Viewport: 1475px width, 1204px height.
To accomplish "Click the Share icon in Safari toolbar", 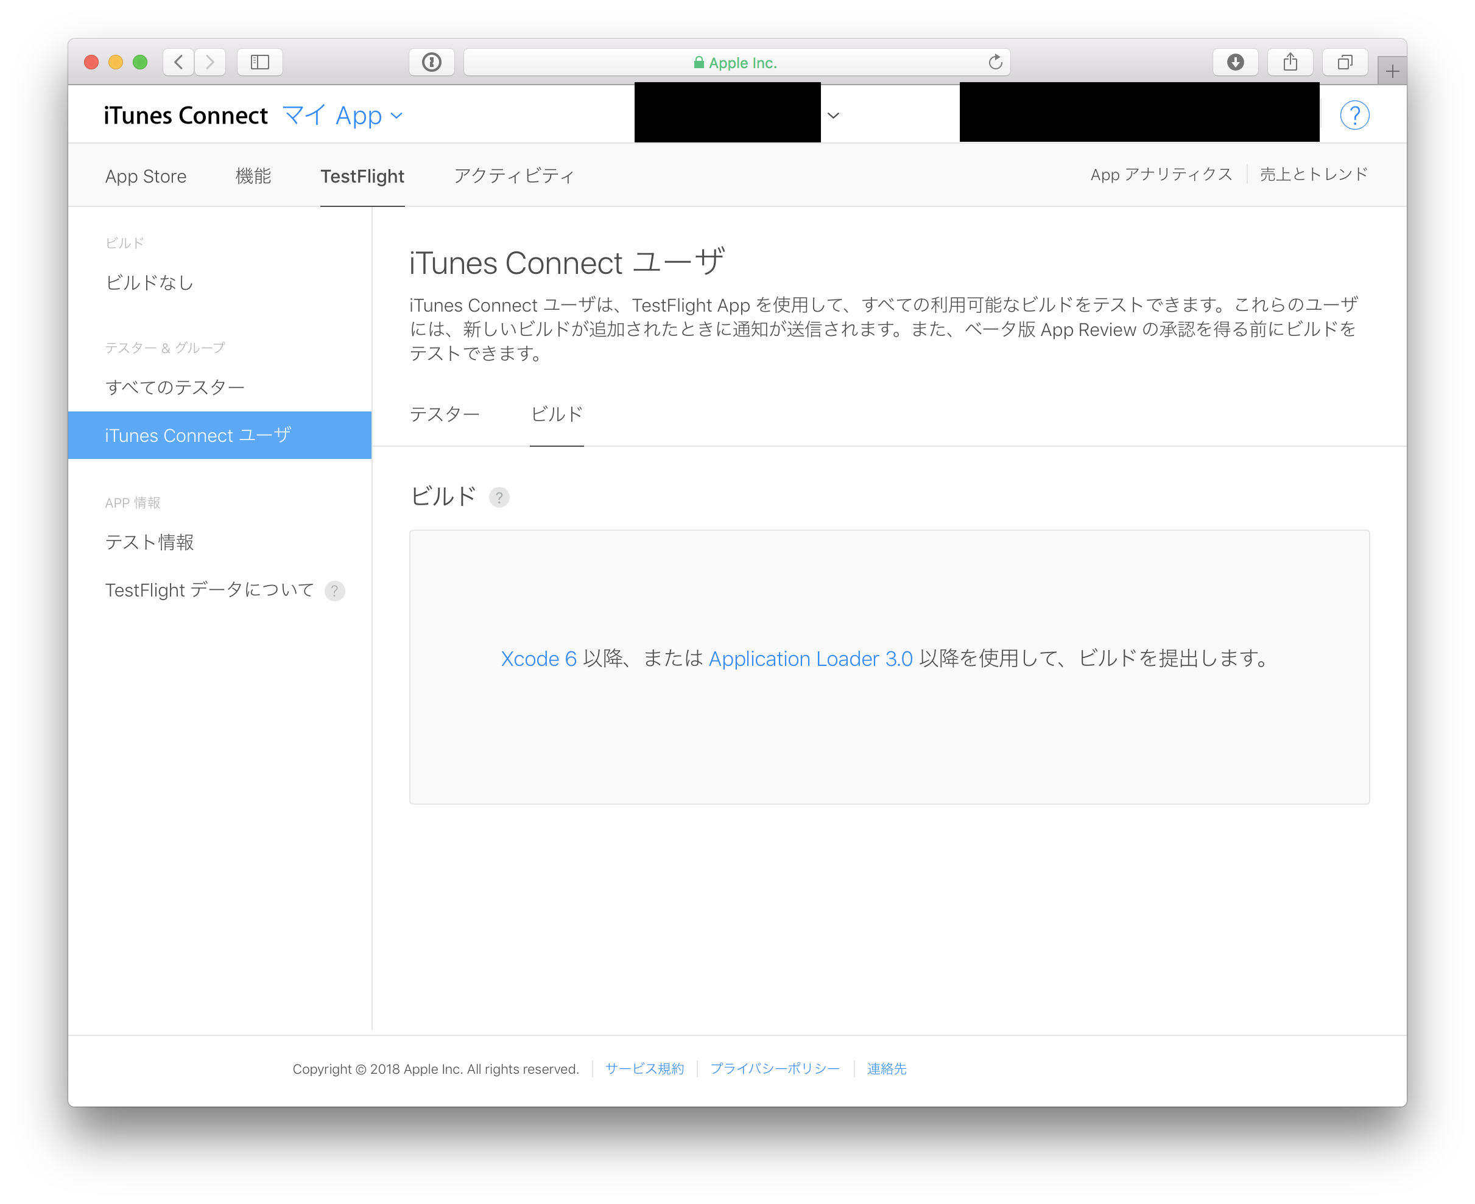I will (x=1290, y=61).
